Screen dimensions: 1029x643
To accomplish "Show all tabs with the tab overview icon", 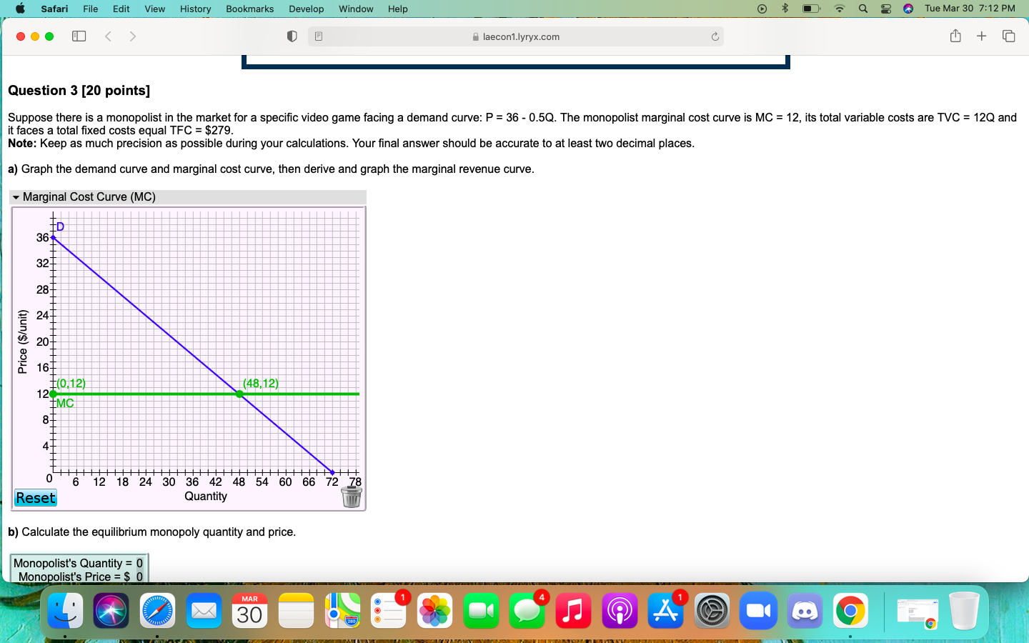I will click(x=1008, y=36).
